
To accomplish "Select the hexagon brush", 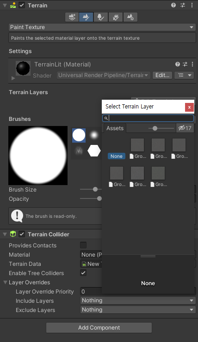I will point(94,151).
